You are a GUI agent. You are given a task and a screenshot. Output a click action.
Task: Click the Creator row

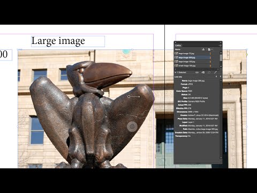[199, 115]
